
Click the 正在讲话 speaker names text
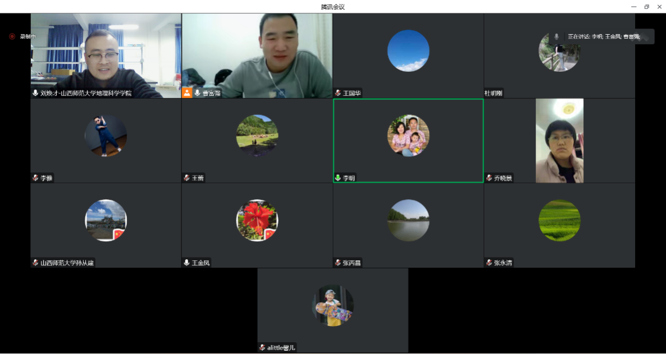tap(604, 36)
